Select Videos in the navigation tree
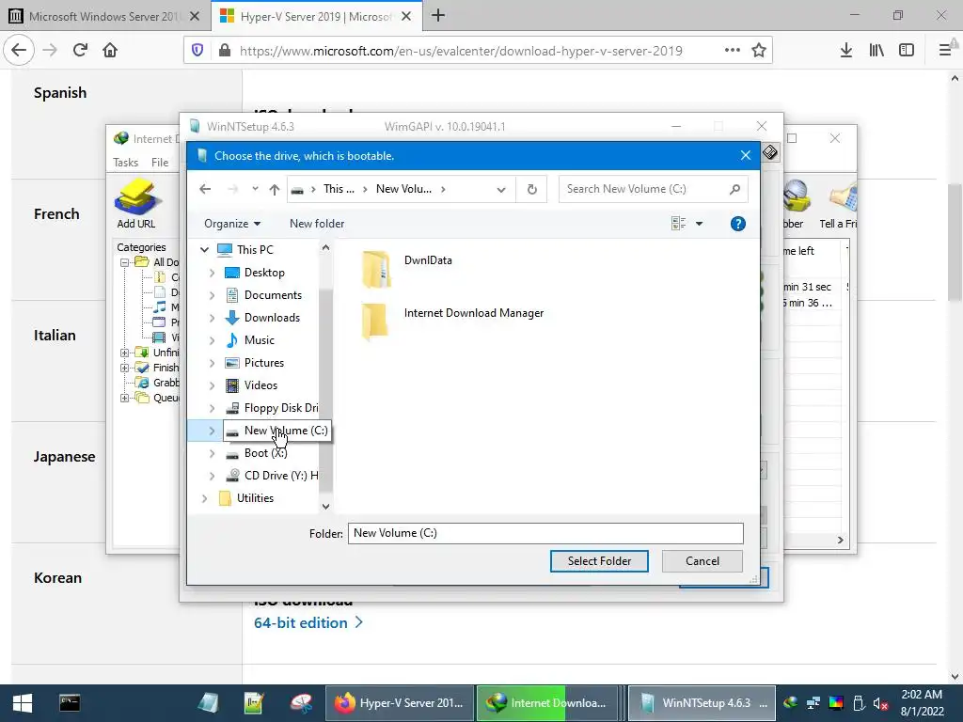 (261, 385)
